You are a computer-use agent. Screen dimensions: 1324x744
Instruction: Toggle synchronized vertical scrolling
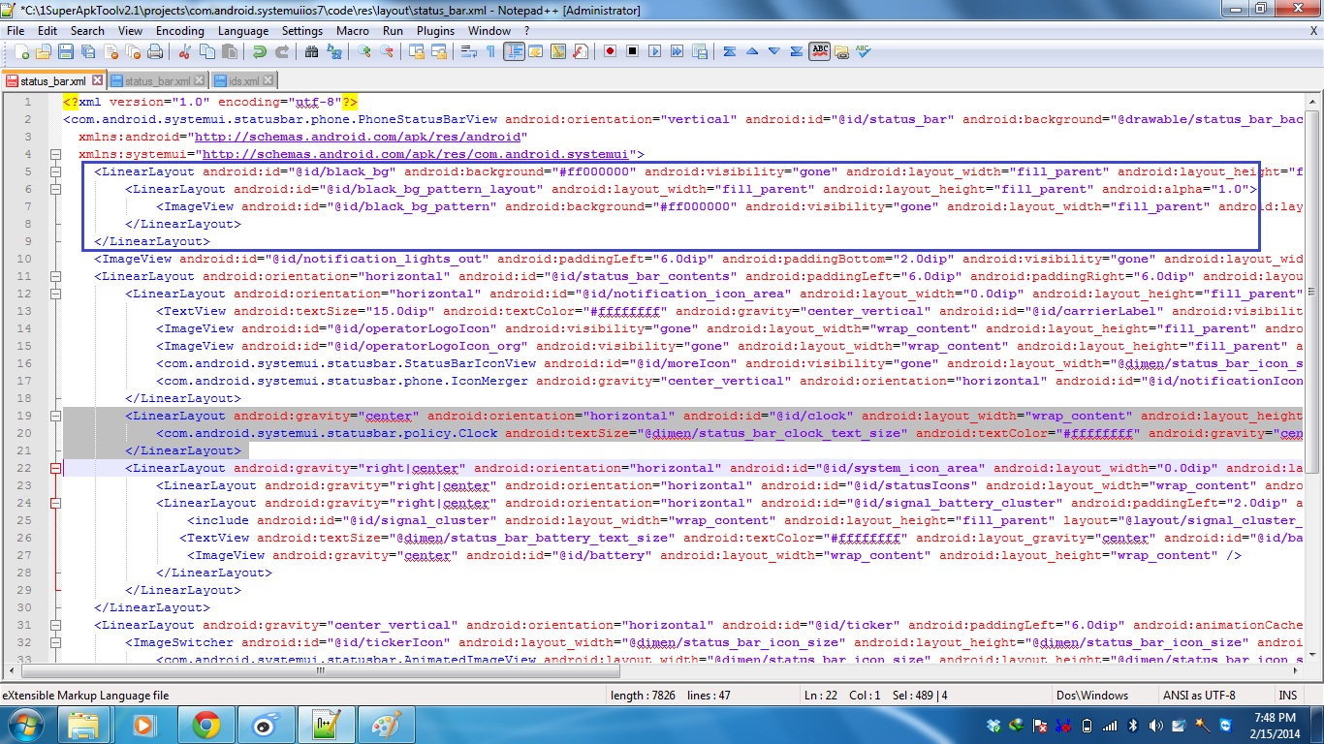pos(416,51)
